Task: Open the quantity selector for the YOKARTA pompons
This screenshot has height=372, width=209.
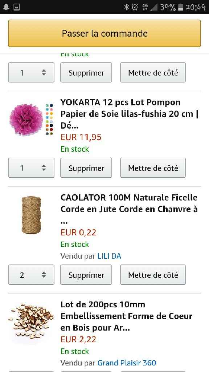Action: [x=31, y=167]
